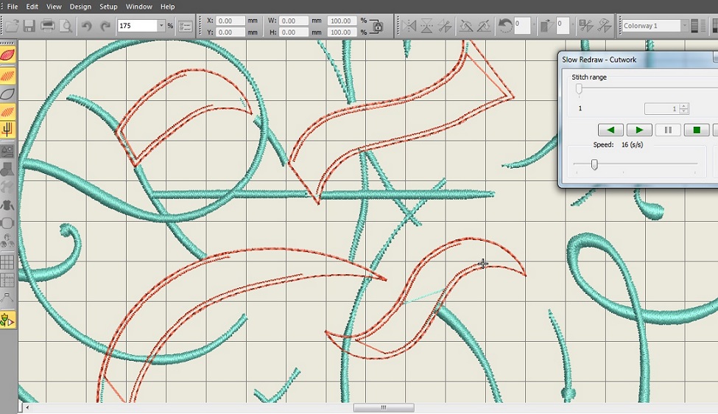This screenshot has width=718, height=414.
Task: Open the Colorway 1 dropdown
Action: (x=684, y=26)
